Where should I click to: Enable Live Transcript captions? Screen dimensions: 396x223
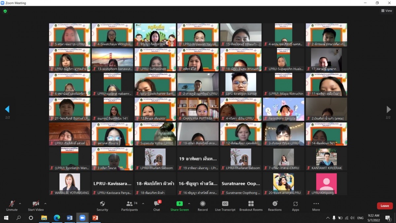[x=225, y=204]
